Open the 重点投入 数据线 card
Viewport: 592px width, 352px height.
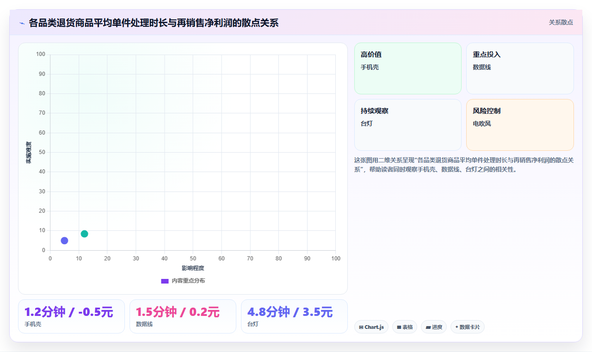point(520,68)
